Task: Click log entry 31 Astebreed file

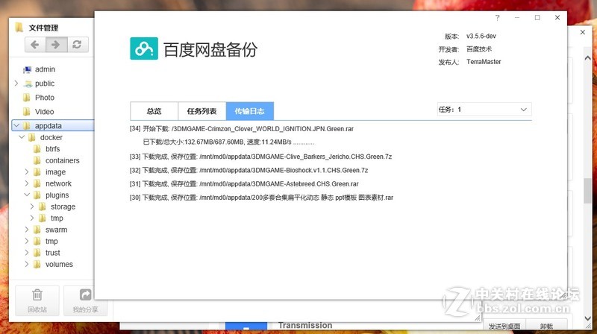Action: (244, 183)
